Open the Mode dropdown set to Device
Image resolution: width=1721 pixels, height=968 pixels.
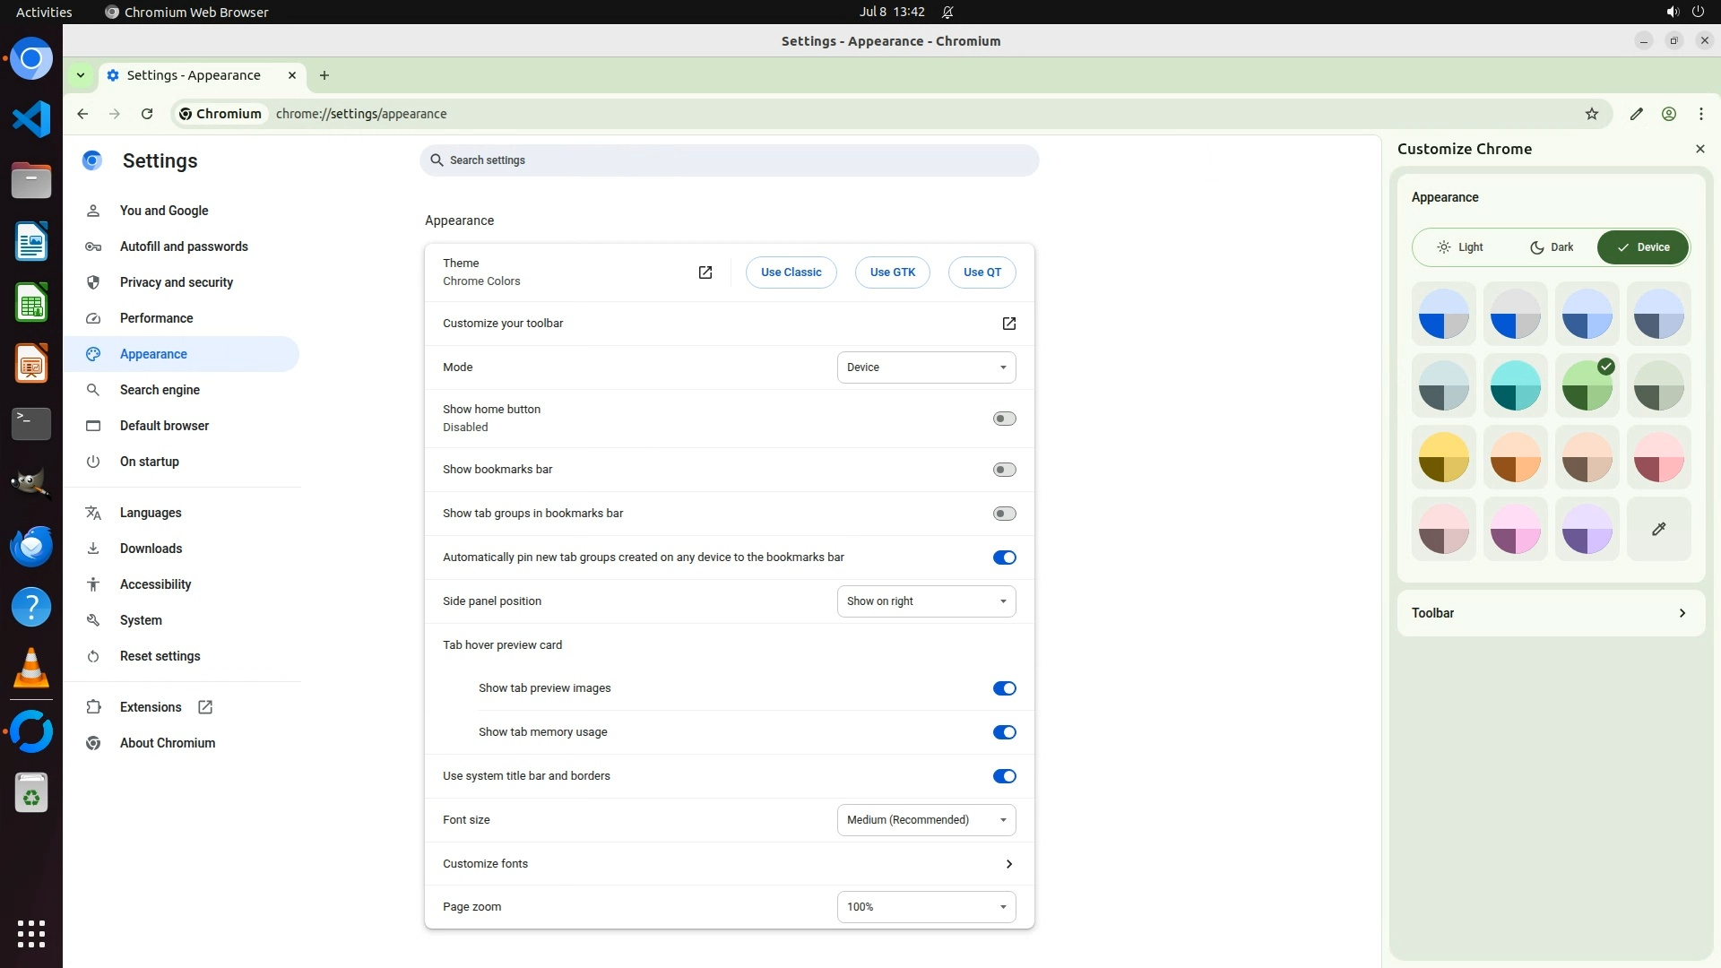coord(926,367)
